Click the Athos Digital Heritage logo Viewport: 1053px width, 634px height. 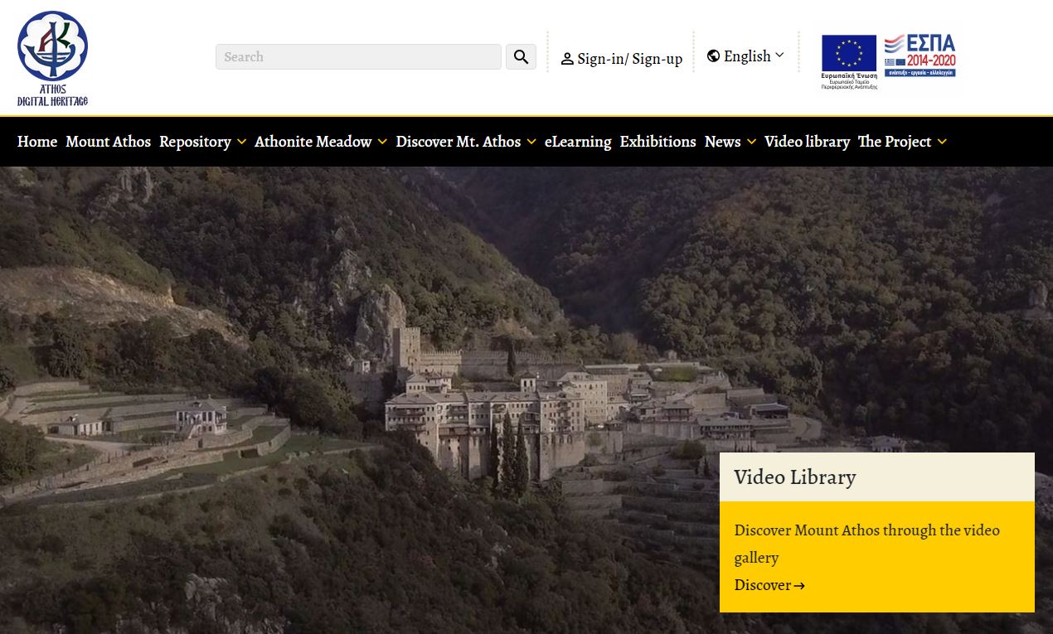[52, 56]
